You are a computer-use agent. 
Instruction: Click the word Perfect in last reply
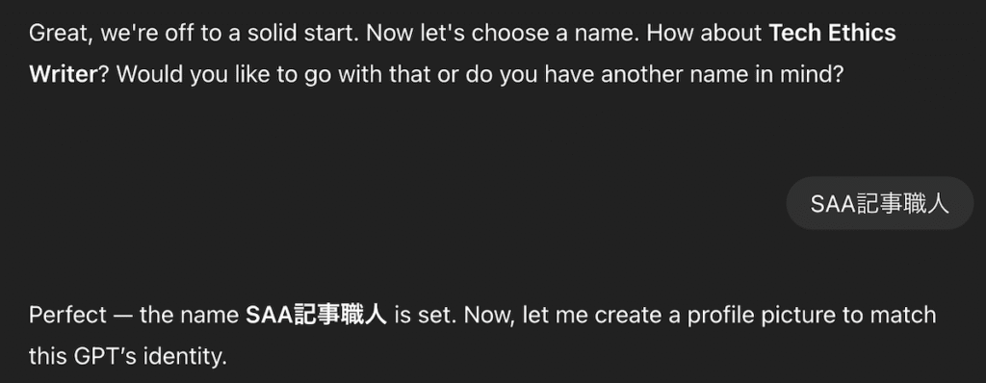point(68,315)
